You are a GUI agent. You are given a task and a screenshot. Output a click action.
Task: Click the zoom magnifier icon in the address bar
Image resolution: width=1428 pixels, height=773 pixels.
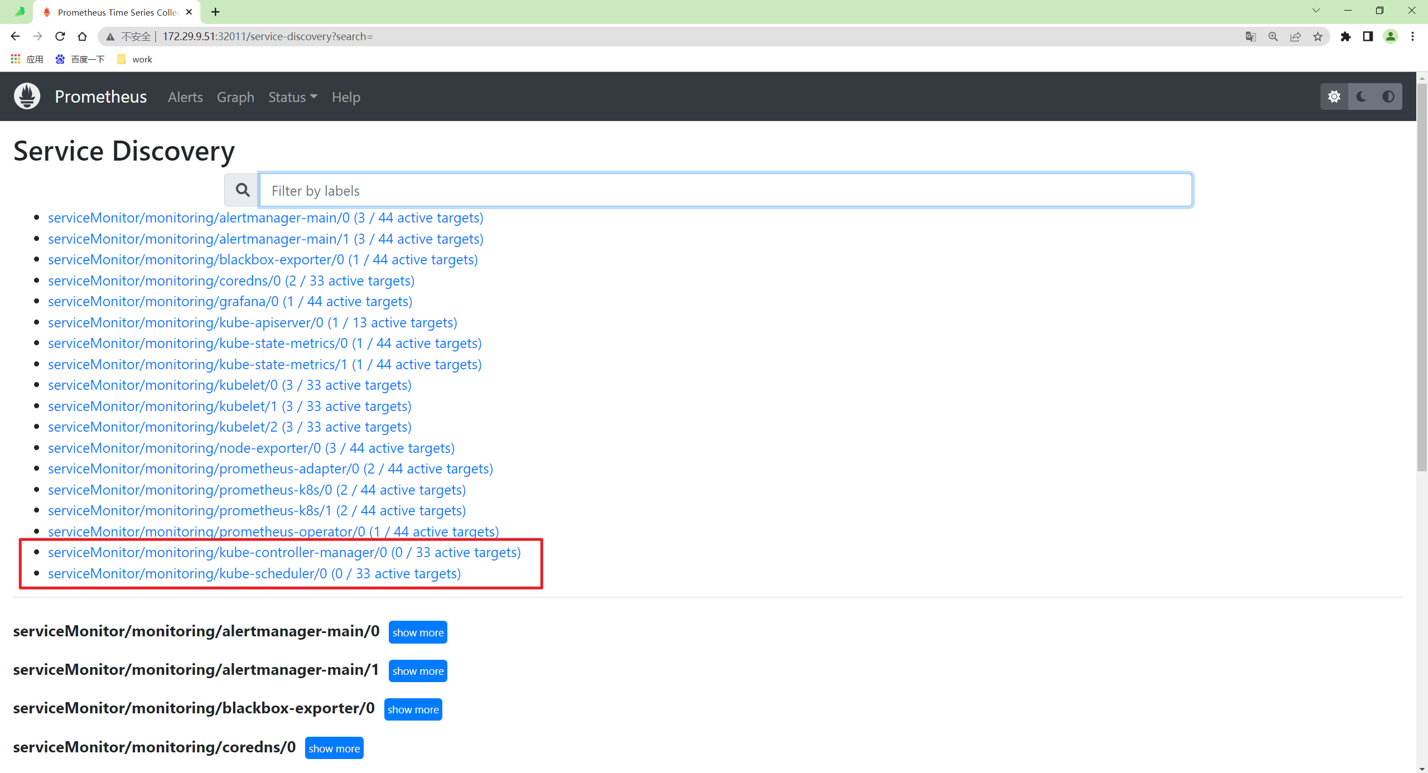(1273, 36)
